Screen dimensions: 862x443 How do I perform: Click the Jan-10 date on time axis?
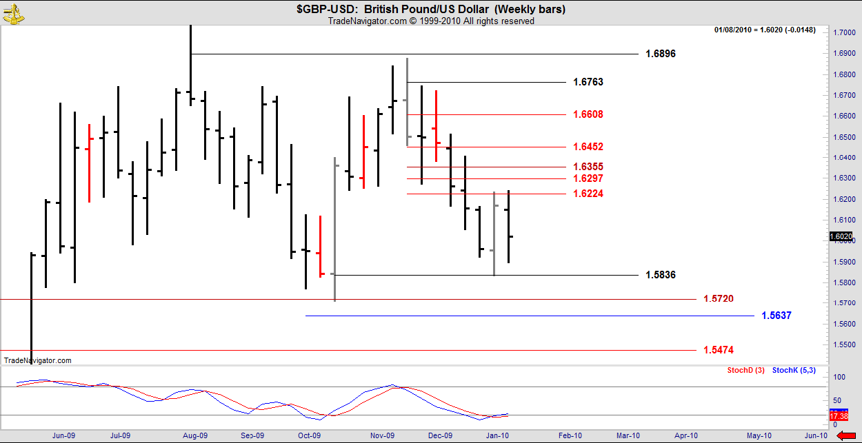tap(498, 435)
